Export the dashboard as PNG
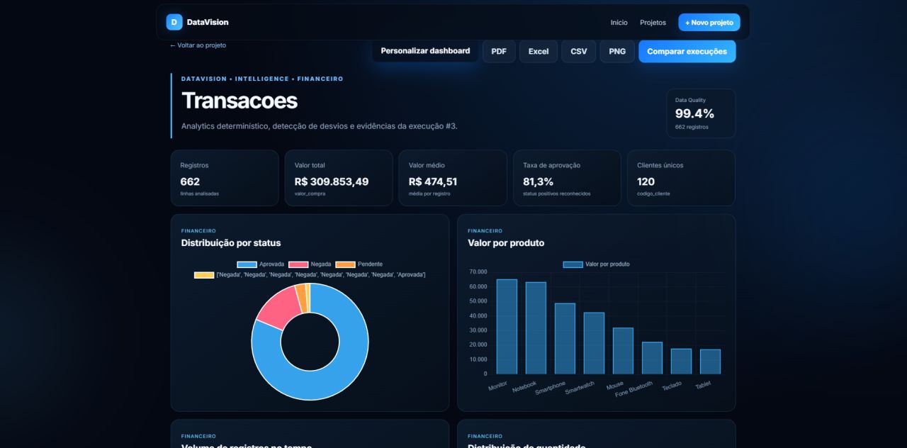This screenshot has height=448, width=907. [617, 51]
